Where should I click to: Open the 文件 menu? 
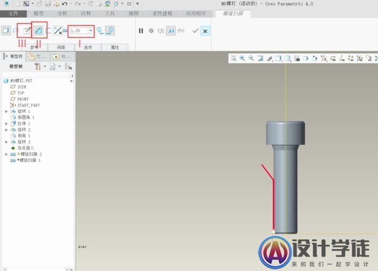[x=13, y=13]
